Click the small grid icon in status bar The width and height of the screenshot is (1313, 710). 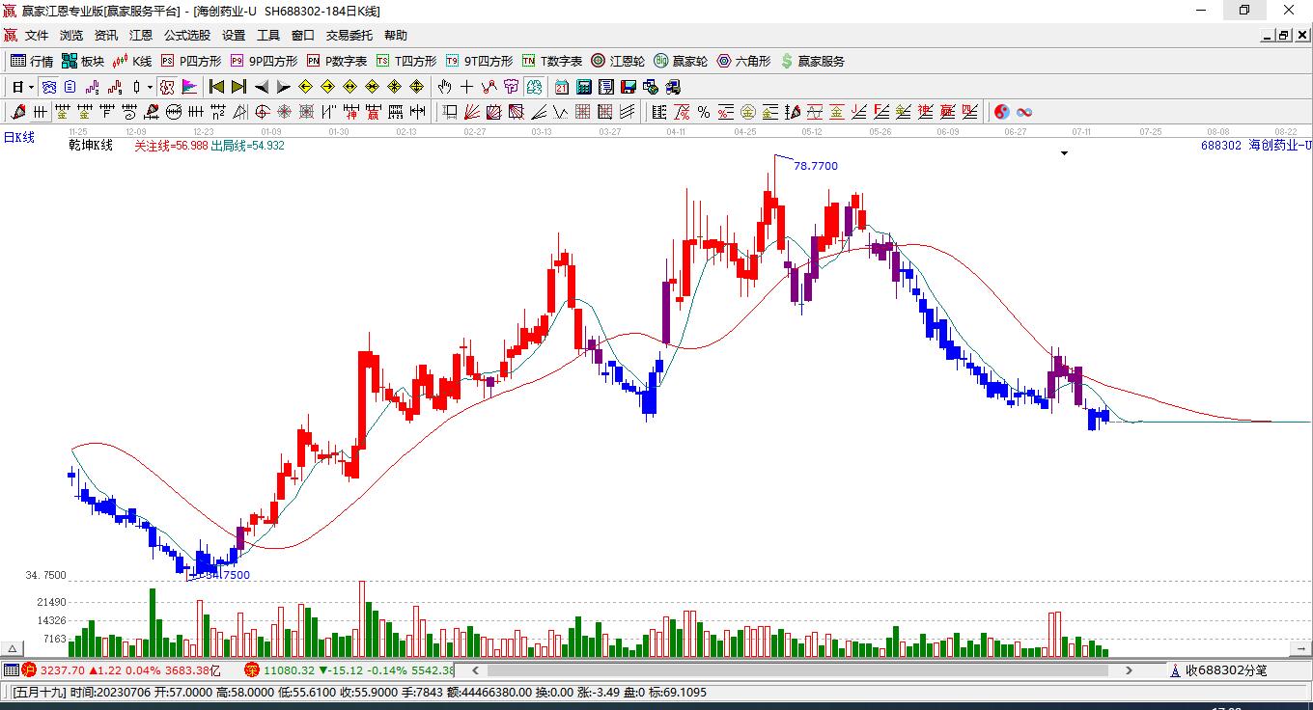coord(11,670)
